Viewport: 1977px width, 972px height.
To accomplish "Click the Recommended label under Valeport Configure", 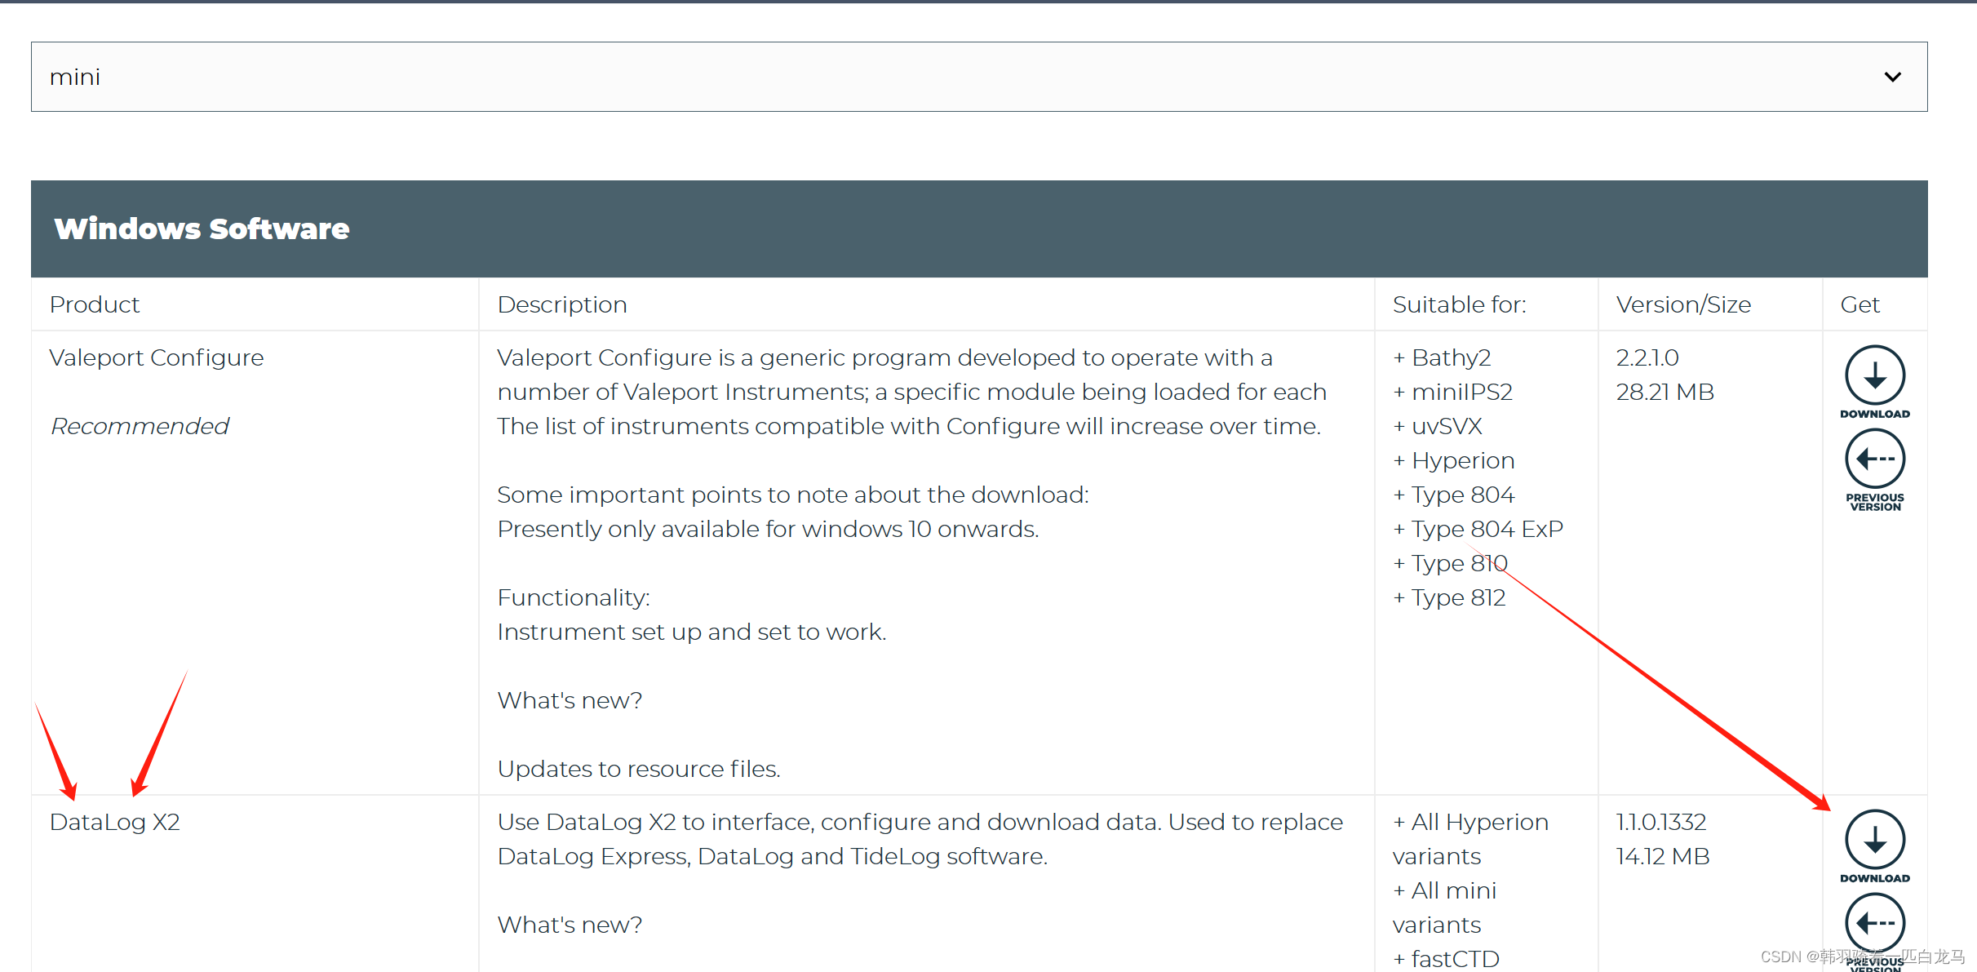I will coord(140,426).
